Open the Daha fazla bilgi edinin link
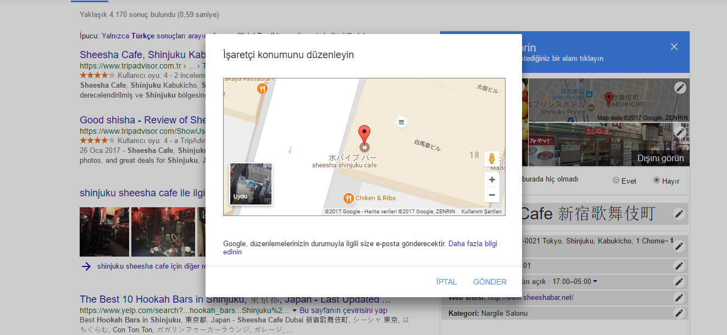Image resolution: width=727 pixels, height=335 pixels. [473, 243]
